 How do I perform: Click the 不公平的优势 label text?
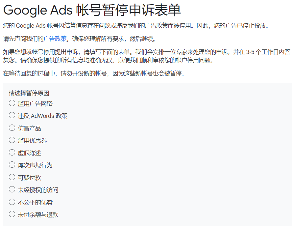click(x=35, y=202)
